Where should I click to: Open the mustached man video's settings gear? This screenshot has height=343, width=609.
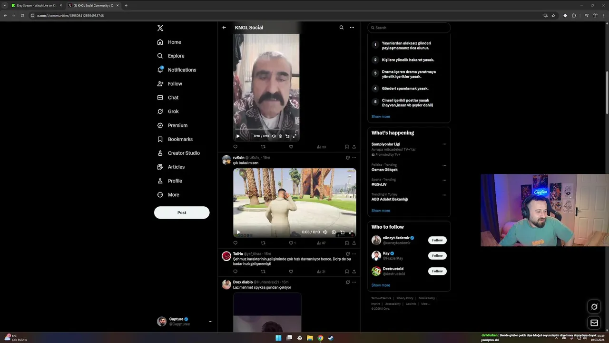point(280,136)
